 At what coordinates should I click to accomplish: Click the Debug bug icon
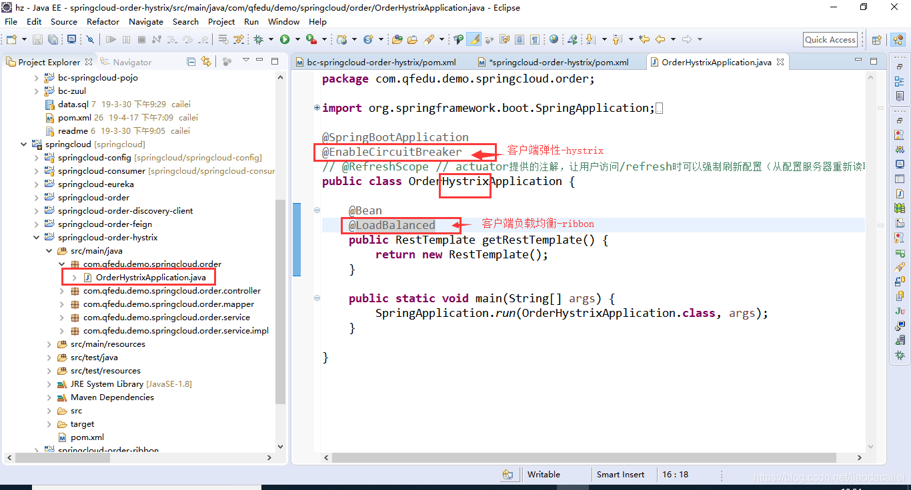pyautogui.click(x=258, y=39)
